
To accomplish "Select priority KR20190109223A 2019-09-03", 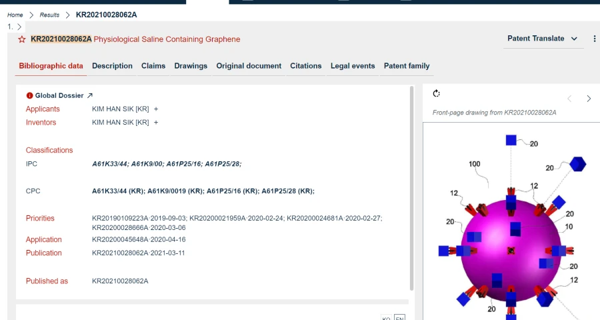I will pyautogui.click(x=139, y=218).
